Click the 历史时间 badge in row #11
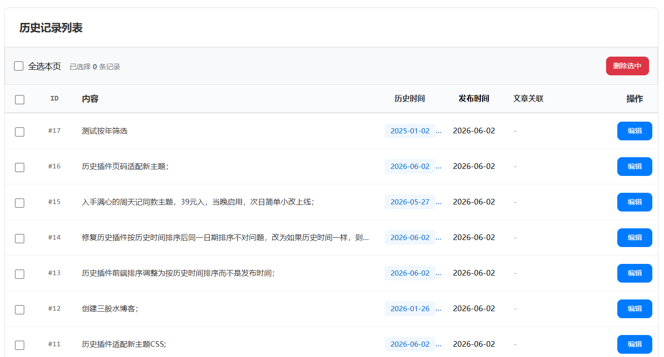Viewport: 664px width, 357px height. 410,344
